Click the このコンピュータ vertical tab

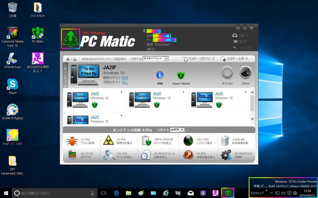tap(65, 75)
